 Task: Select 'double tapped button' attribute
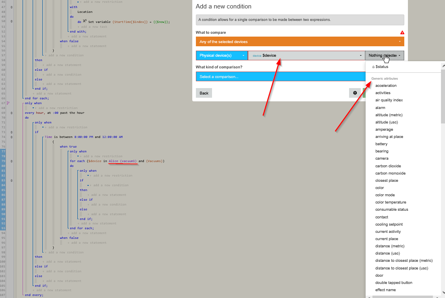[x=394, y=282]
